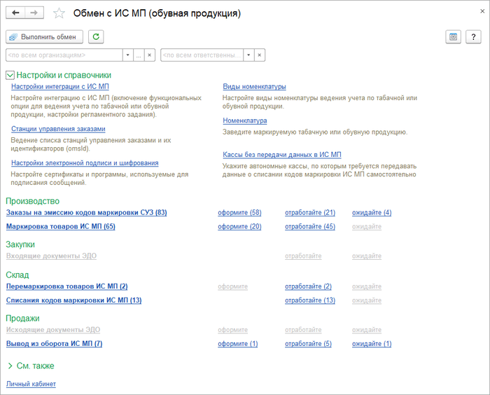Click into the organization filter field
Screen dimensions: 490x395
point(63,55)
